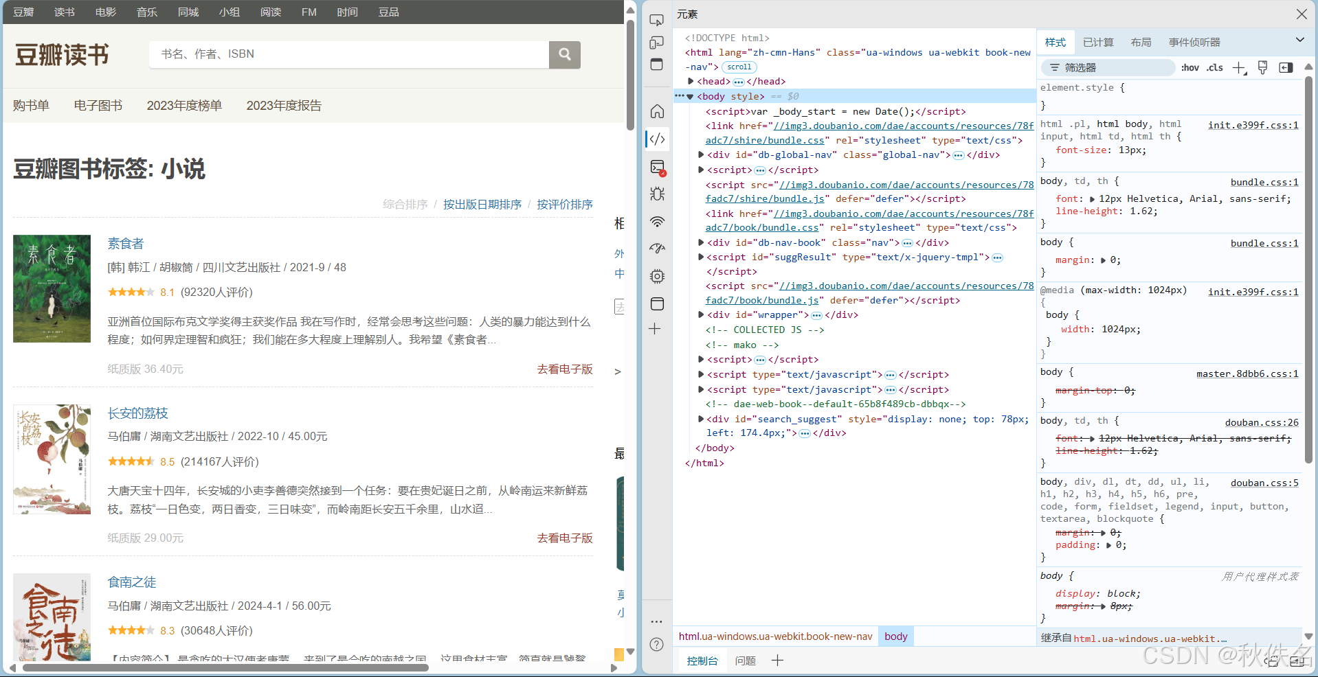Image resolution: width=1318 pixels, height=677 pixels.
Task: Focus the 书名、作者、ISBN search field
Action: (349, 54)
